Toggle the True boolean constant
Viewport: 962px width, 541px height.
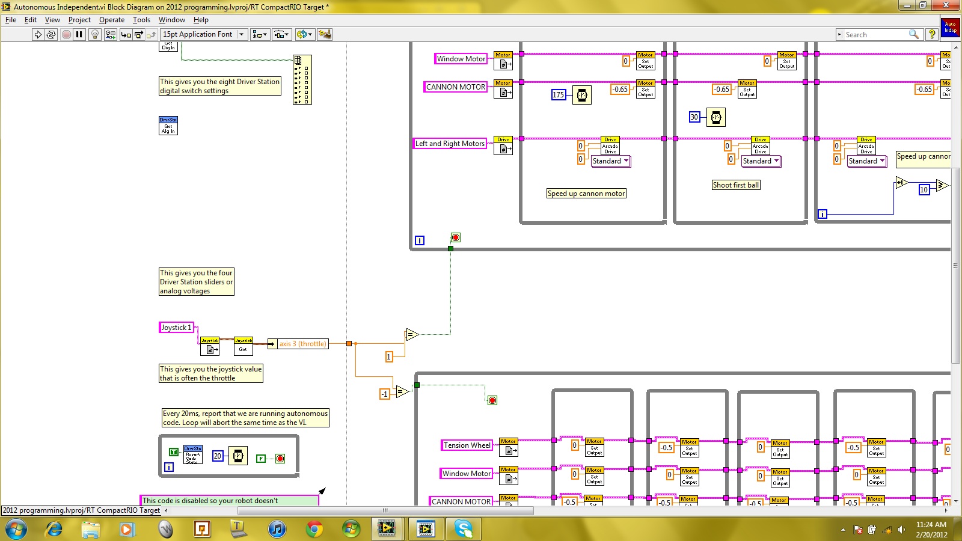(173, 451)
